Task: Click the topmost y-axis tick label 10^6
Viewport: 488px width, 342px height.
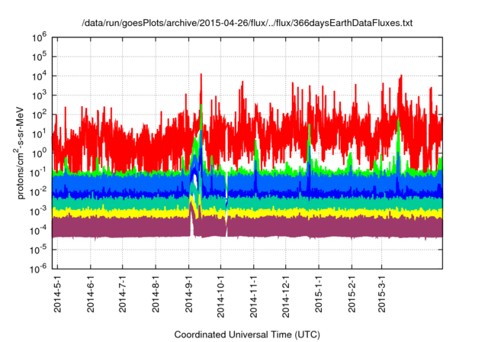Action: coord(41,37)
